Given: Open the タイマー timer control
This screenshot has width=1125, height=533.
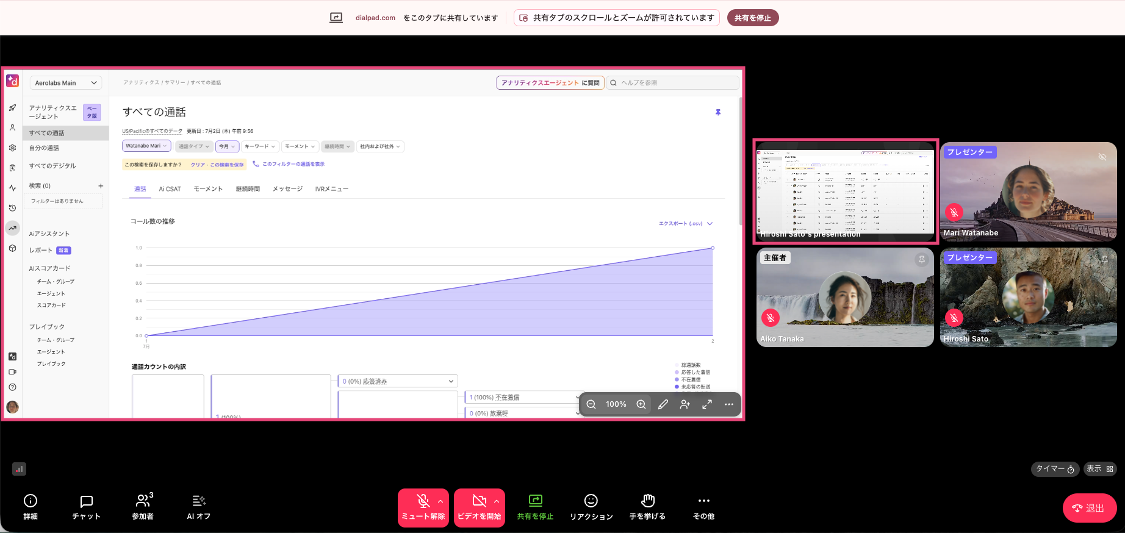Looking at the screenshot, I should coord(1055,469).
